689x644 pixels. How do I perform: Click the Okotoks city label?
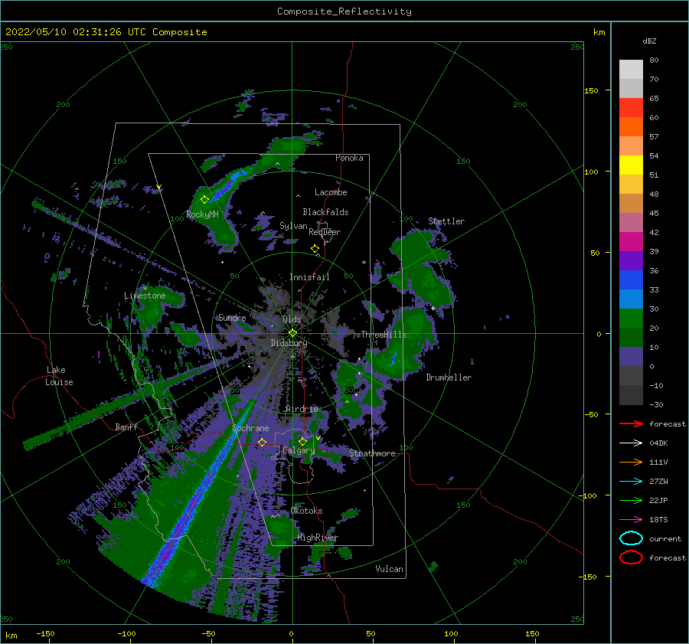(x=306, y=511)
